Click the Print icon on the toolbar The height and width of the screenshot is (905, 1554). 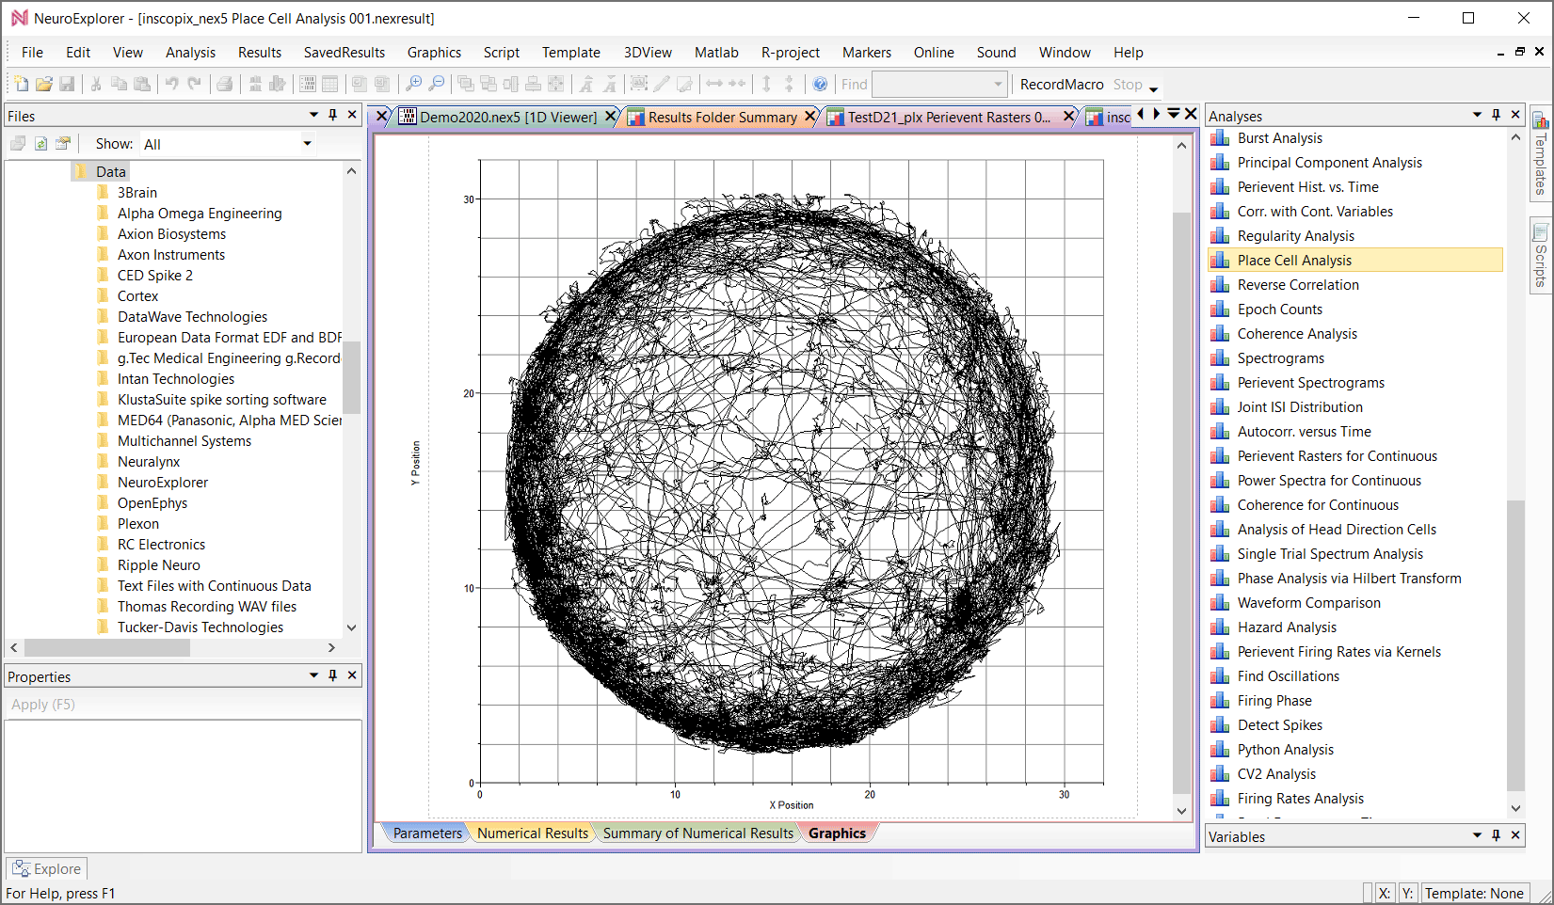pyautogui.click(x=225, y=84)
